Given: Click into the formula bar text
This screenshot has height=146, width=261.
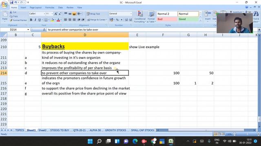Looking at the screenshot, I should tap(73, 30).
